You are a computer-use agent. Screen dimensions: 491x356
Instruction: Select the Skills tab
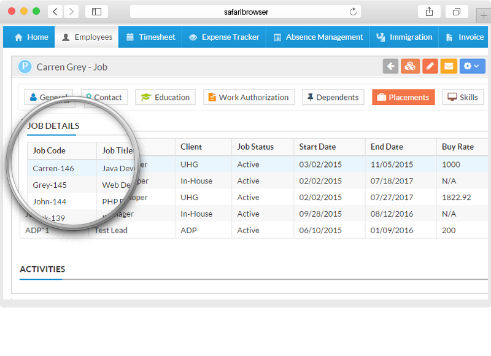click(x=463, y=98)
